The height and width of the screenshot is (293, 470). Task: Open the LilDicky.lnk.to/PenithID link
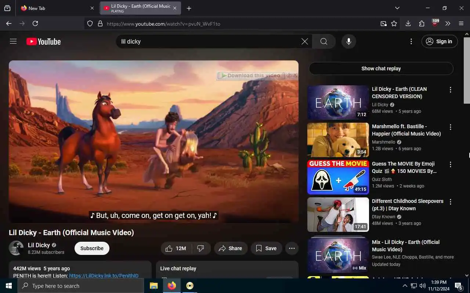pos(104,276)
